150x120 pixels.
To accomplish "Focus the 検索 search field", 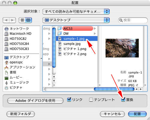I will click(x=133, y=20).
